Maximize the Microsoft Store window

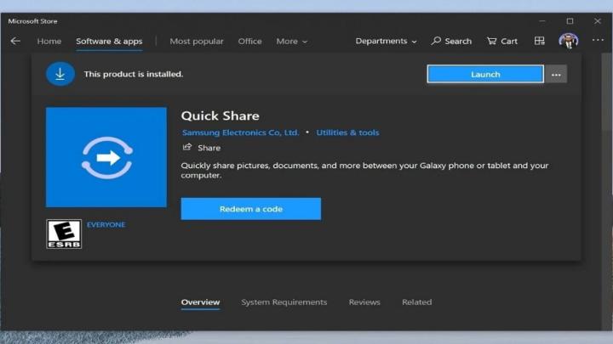pyautogui.click(x=570, y=21)
